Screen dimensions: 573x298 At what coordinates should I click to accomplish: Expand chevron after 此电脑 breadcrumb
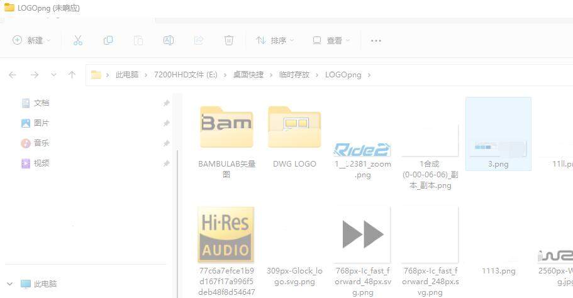click(146, 75)
